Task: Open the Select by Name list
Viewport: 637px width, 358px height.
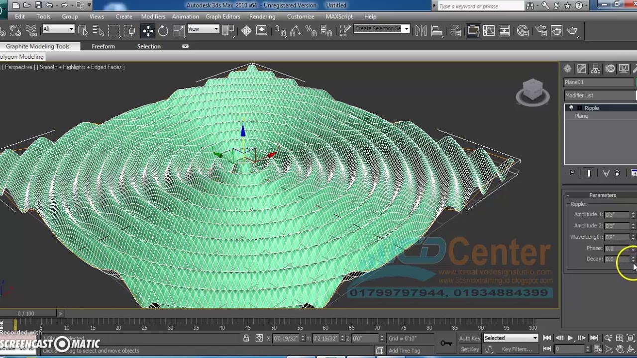Action: coord(98,31)
